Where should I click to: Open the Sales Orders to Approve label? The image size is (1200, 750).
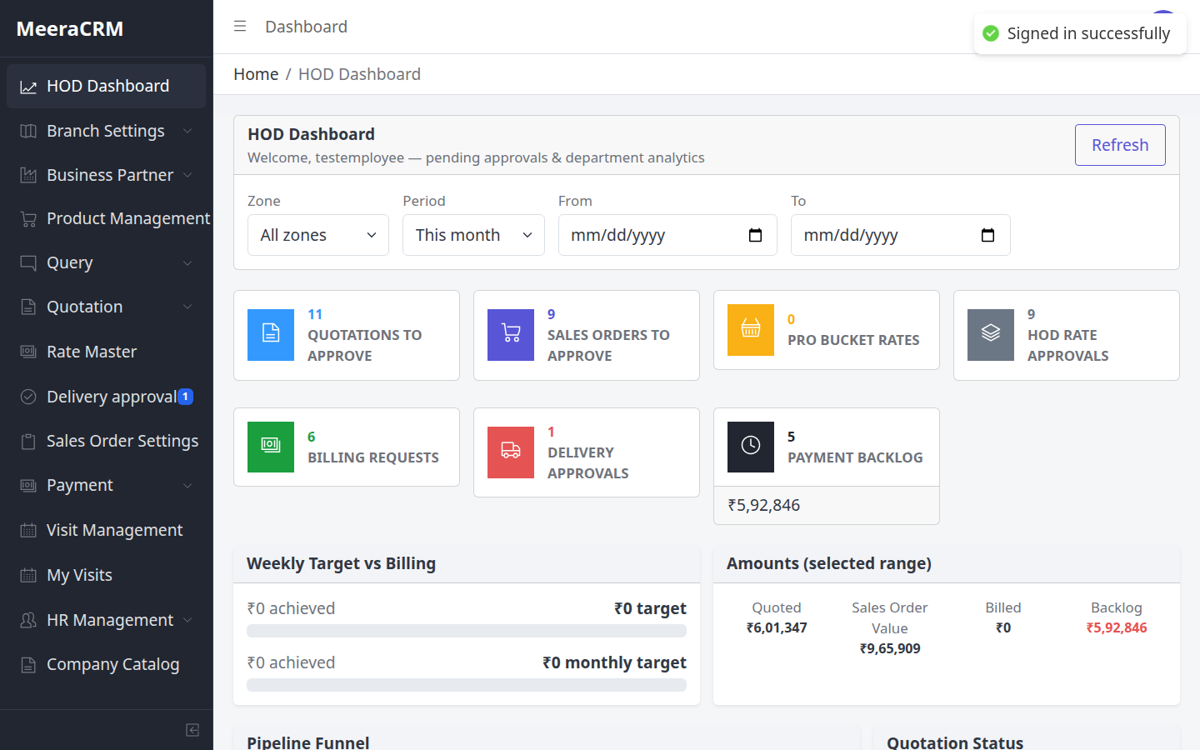click(x=608, y=345)
